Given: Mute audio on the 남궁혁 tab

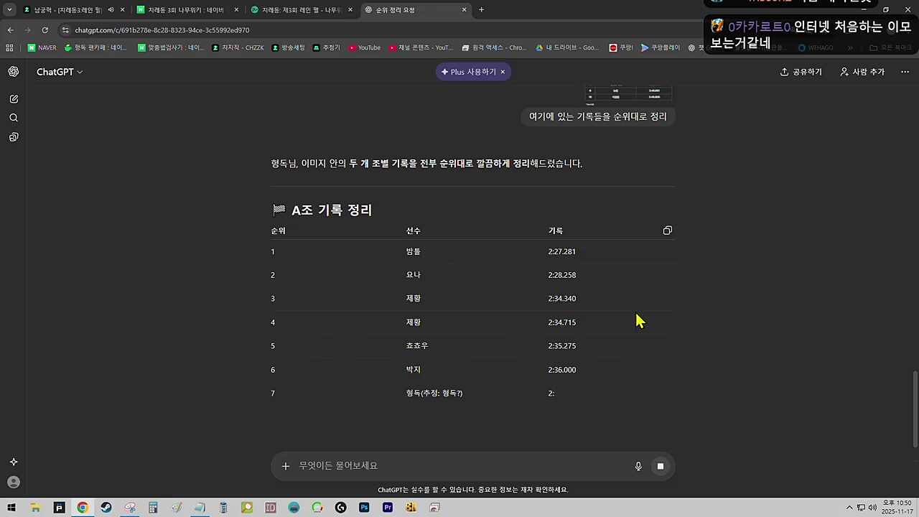Looking at the screenshot, I should [x=111, y=9].
